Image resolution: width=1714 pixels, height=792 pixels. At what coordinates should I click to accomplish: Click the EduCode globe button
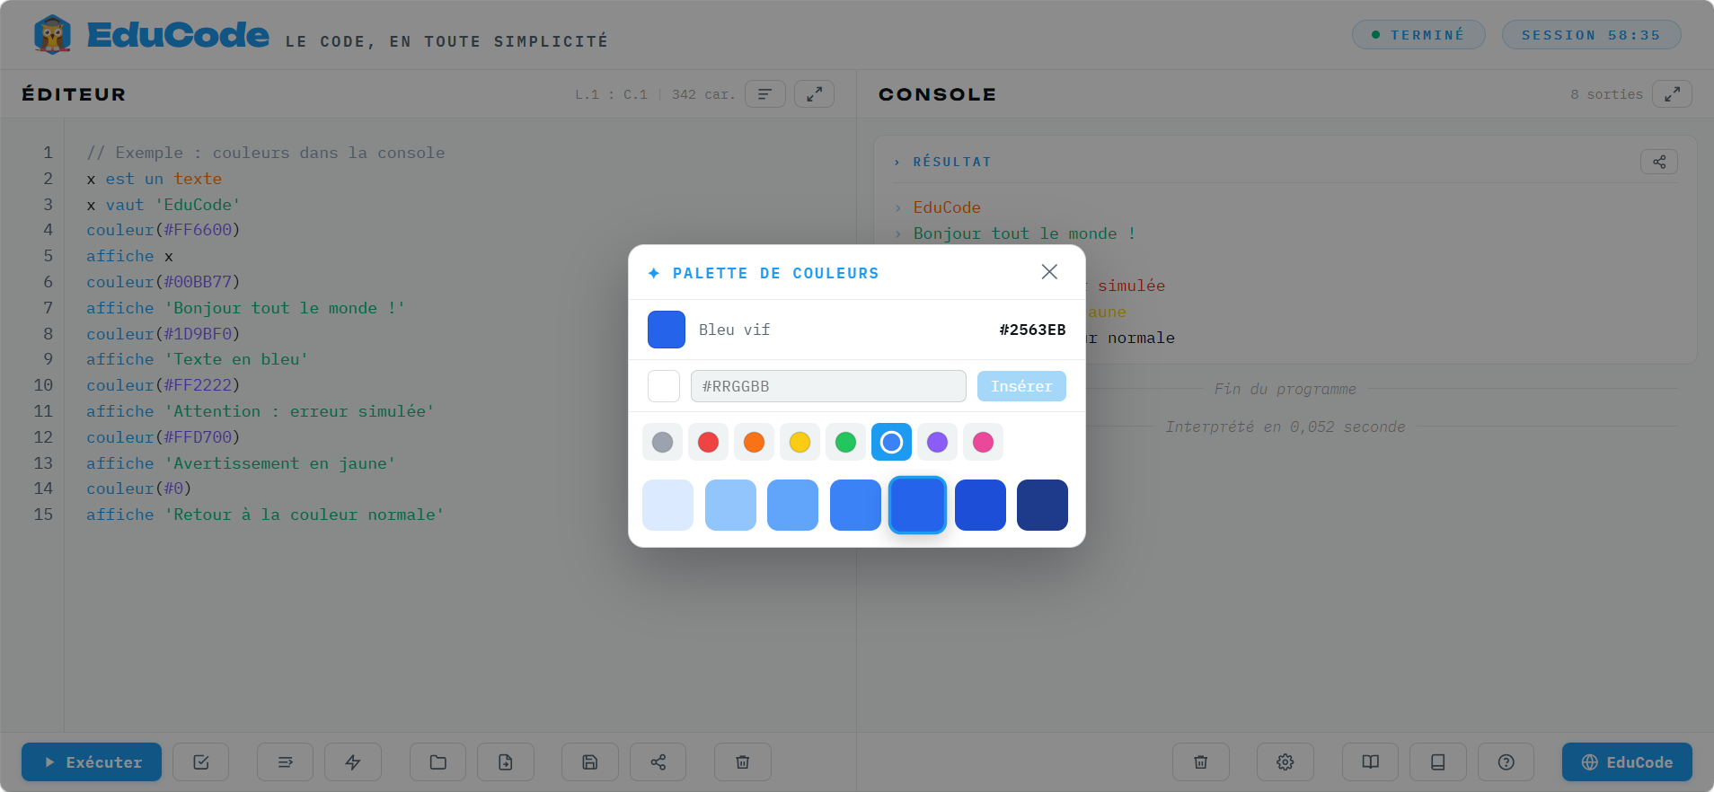1627,762
